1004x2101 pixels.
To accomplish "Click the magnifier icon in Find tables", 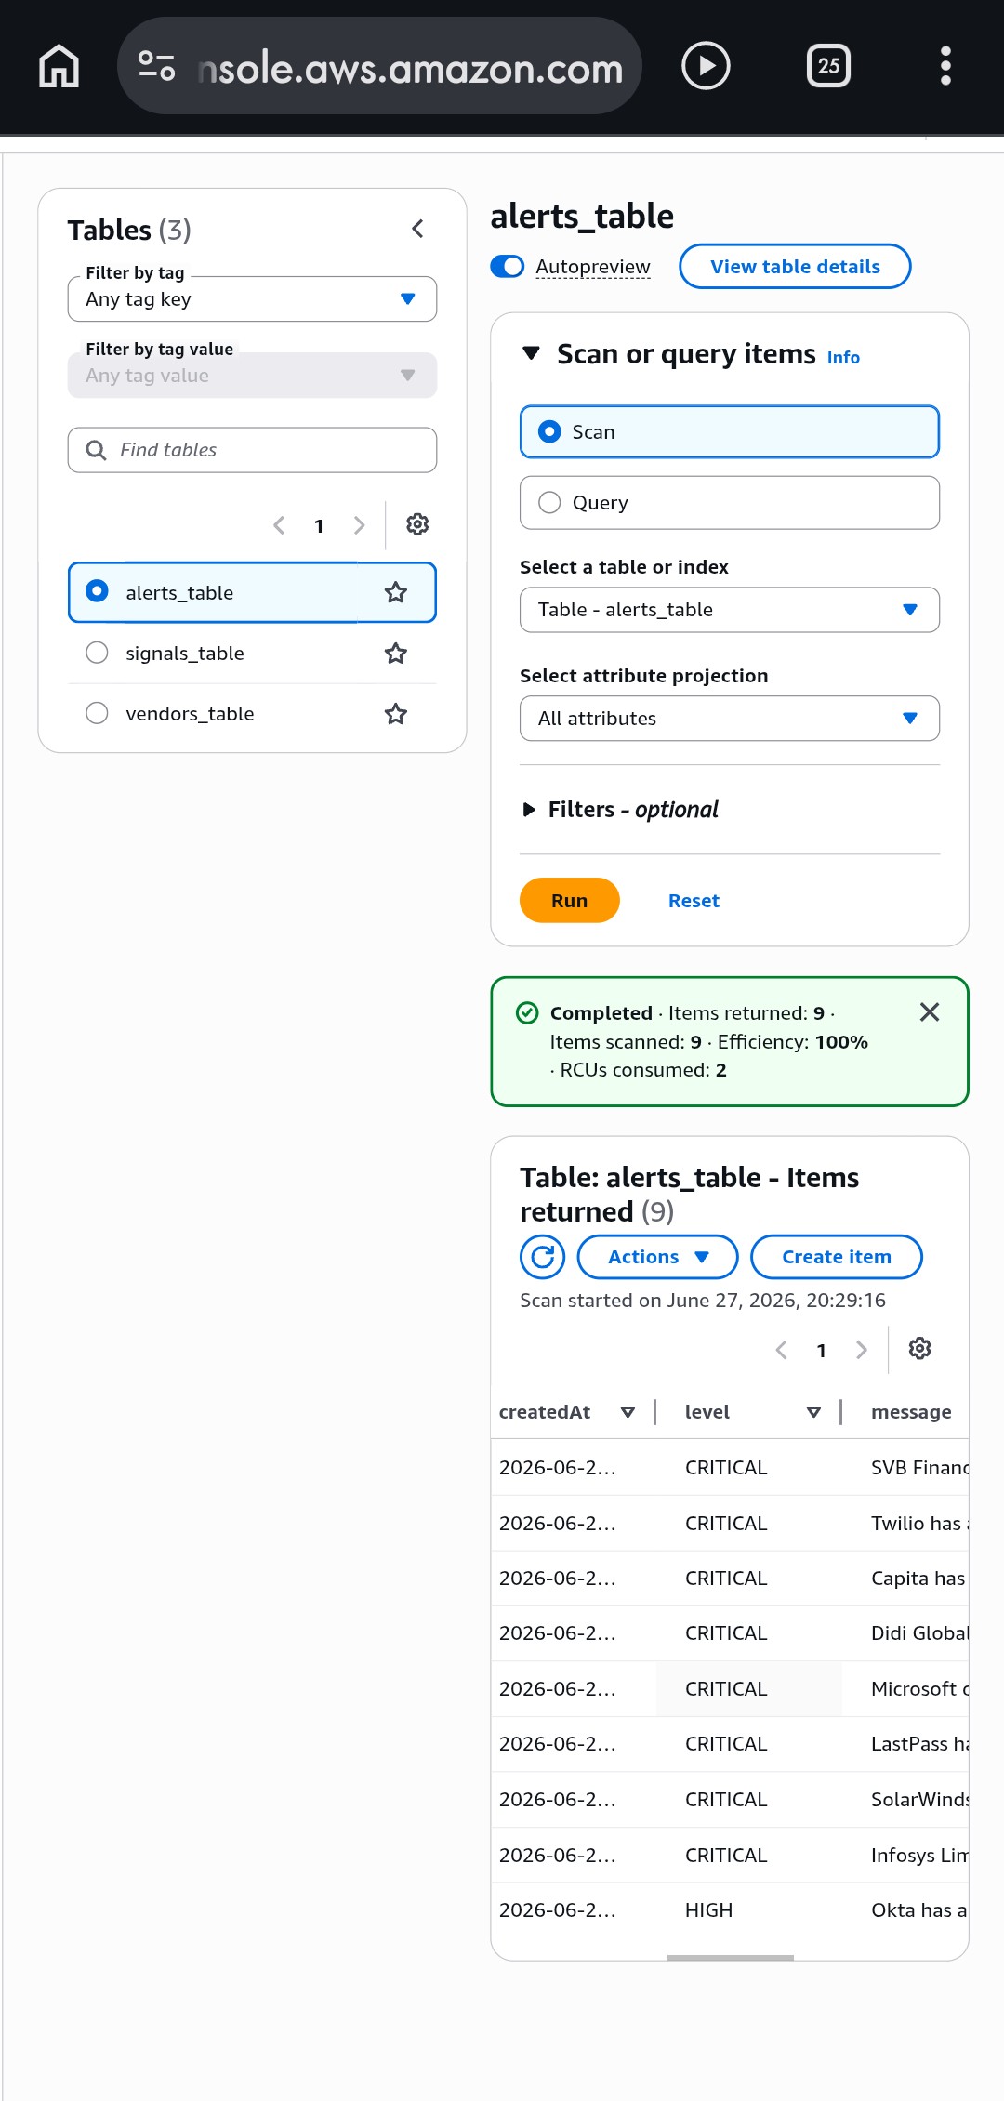I will pyautogui.click(x=96, y=450).
